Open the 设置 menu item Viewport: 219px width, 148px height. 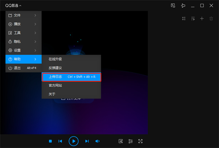click(23, 50)
